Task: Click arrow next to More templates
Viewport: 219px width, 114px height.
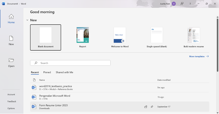Action: (207, 56)
